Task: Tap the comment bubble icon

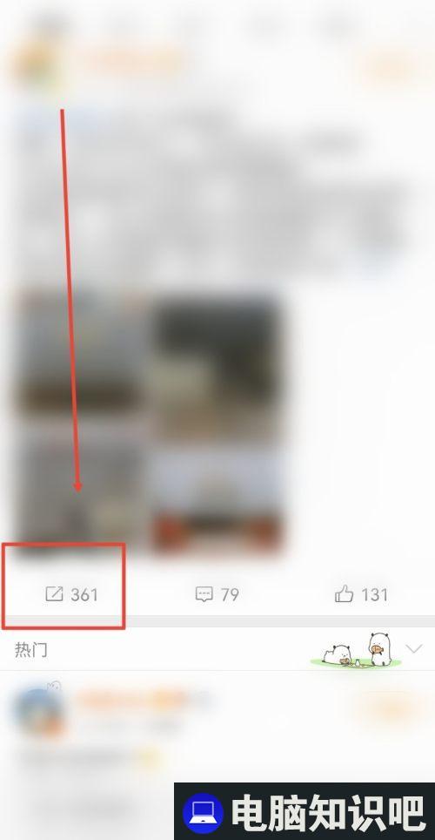Action: 204,594
